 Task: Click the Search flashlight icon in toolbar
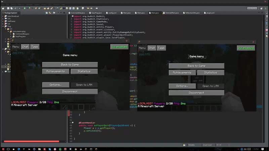coord(52,8)
